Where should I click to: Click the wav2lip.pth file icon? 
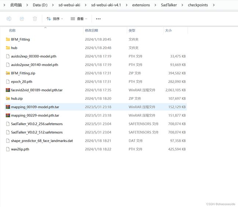(x=8, y=149)
